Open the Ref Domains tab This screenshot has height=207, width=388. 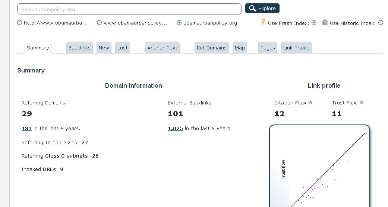point(212,48)
